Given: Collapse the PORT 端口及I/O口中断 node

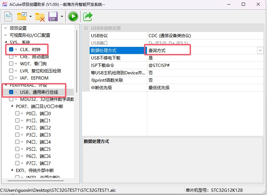Looking at the screenshot, I should point(12,106).
